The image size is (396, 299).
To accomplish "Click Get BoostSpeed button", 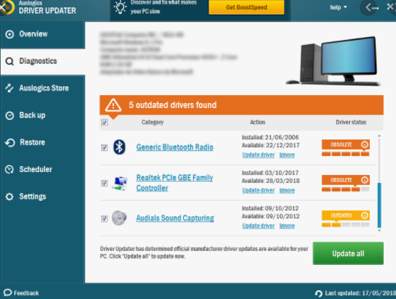I will tap(246, 7).
